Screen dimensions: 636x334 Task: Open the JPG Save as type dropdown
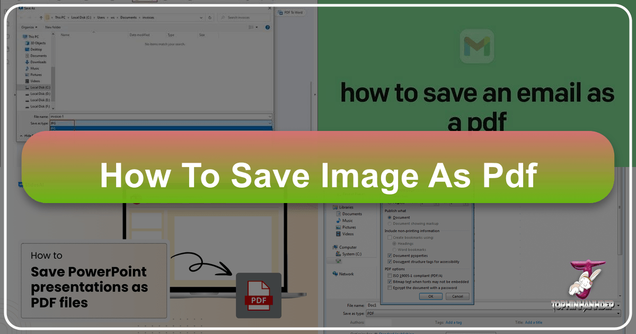[x=161, y=123]
